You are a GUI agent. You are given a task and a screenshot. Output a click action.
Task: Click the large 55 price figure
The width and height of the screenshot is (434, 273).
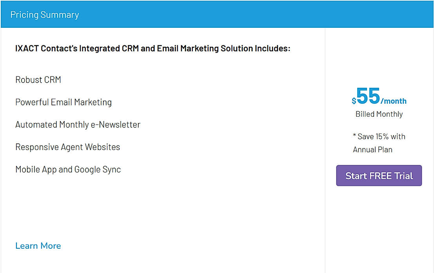pyautogui.click(x=368, y=96)
